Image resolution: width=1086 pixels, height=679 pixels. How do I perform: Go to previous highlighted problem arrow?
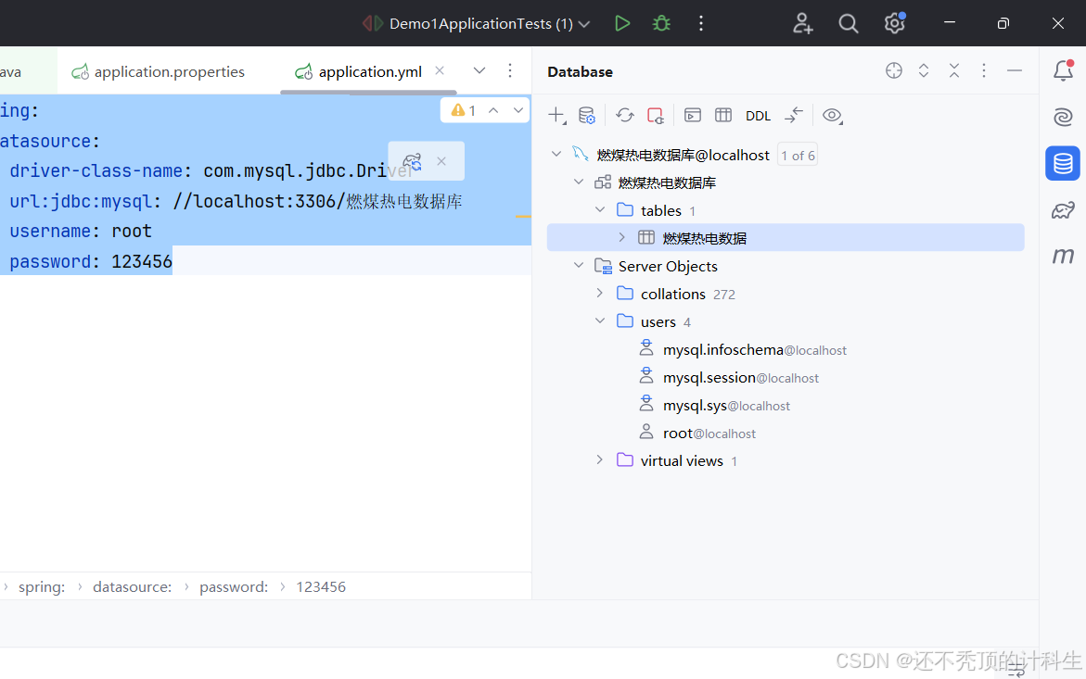493,110
